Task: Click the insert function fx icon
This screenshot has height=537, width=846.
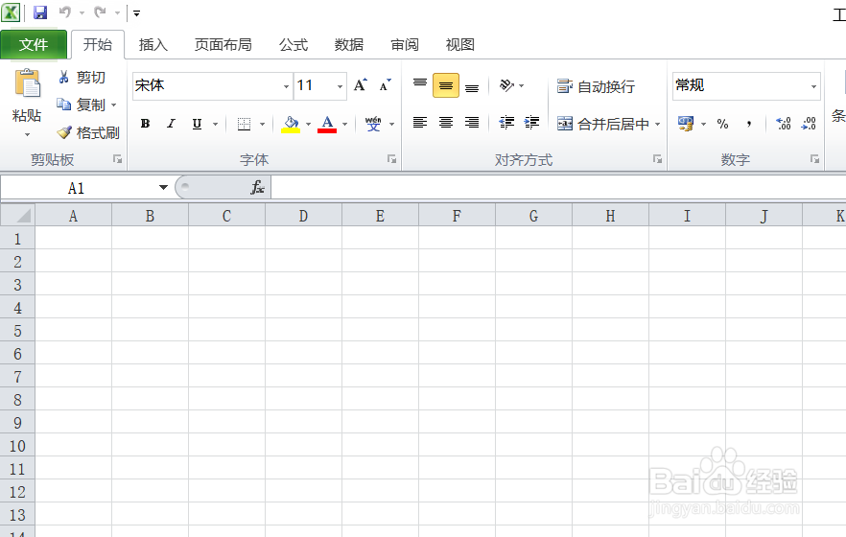Action: 257,188
